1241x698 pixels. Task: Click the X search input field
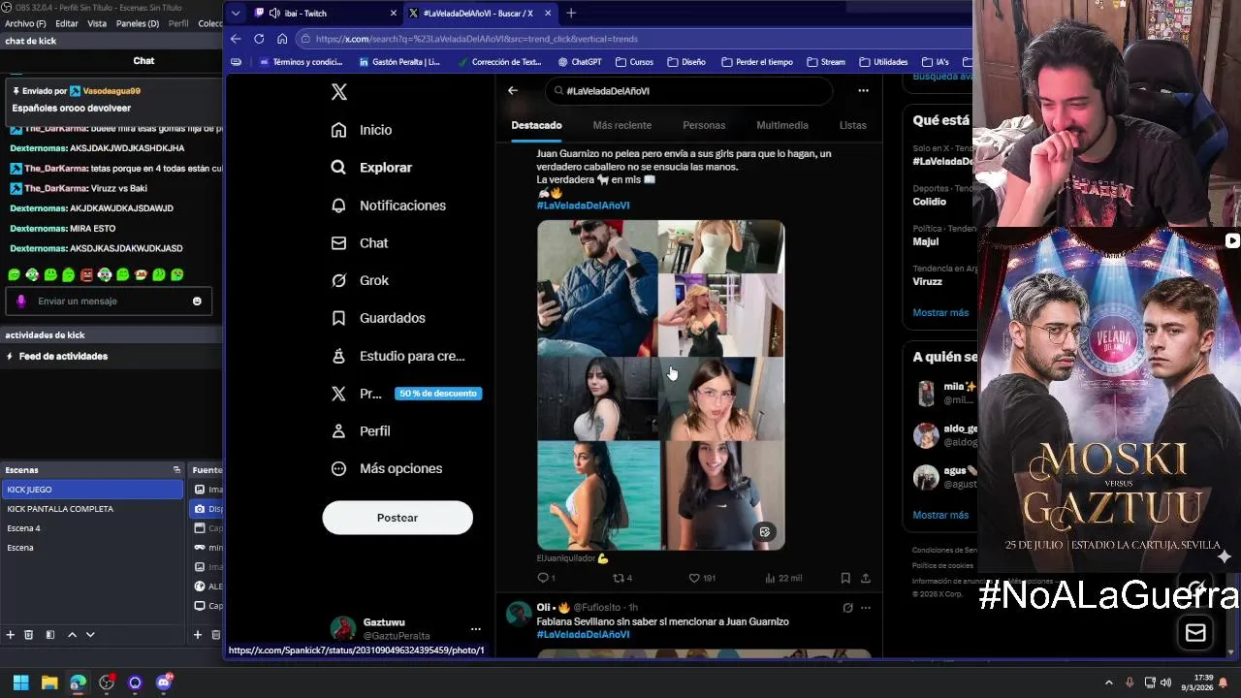(688, 91)
